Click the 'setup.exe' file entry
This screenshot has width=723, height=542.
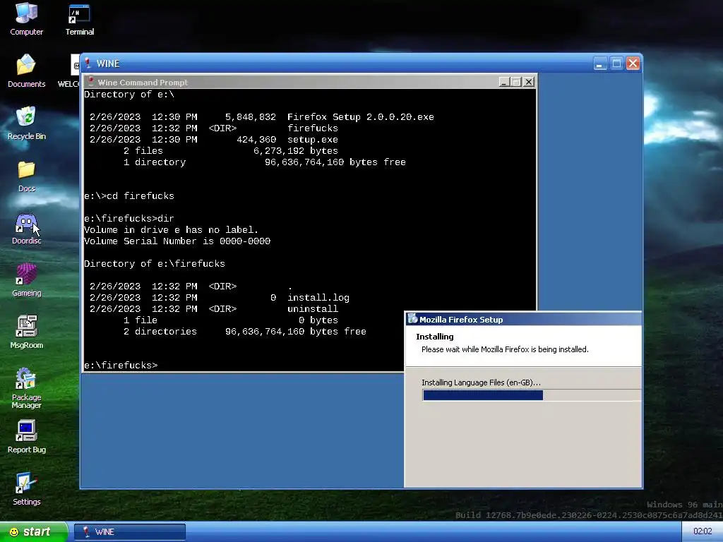click(x=313, y=140)
